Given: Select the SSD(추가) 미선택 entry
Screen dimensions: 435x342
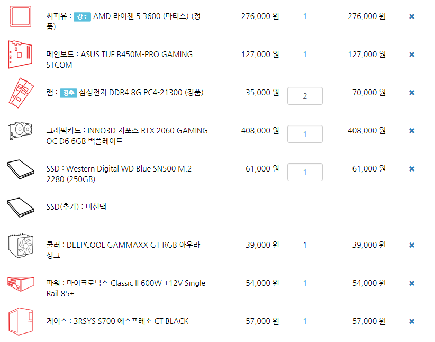Looking at the screenshot, I should [76, 207].
